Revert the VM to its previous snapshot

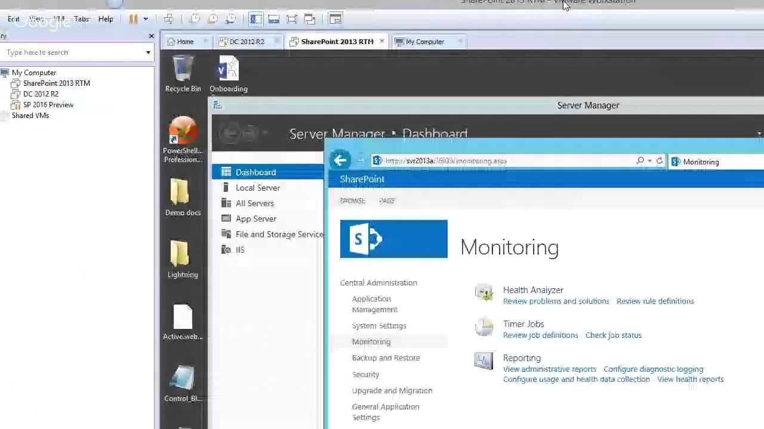coord(212,19)
